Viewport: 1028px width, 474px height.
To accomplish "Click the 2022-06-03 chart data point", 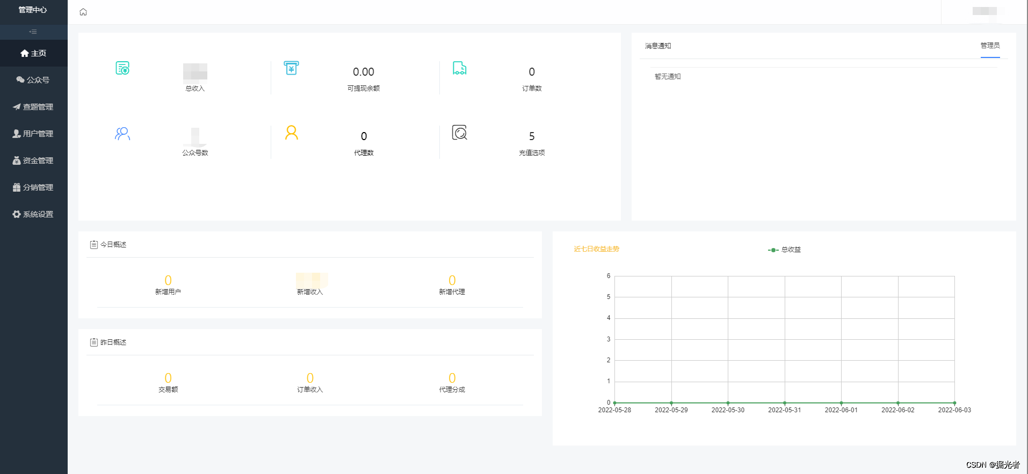I will coord(954,403).
